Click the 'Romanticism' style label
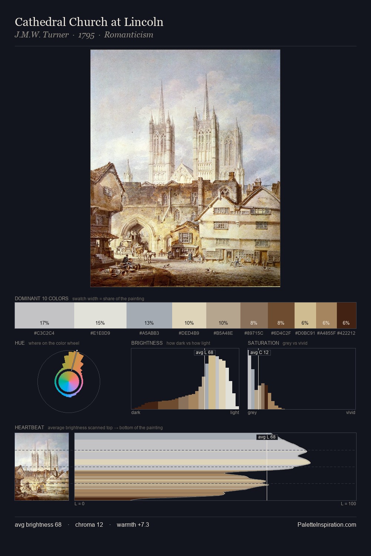371x556 pixels. 129,35
